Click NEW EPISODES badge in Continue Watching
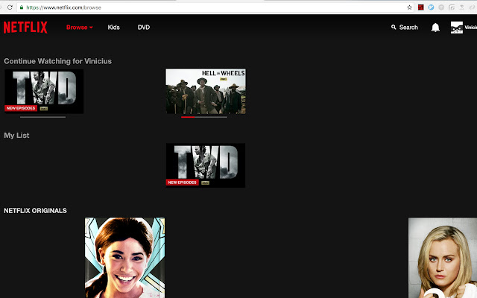 pos(21,108)
